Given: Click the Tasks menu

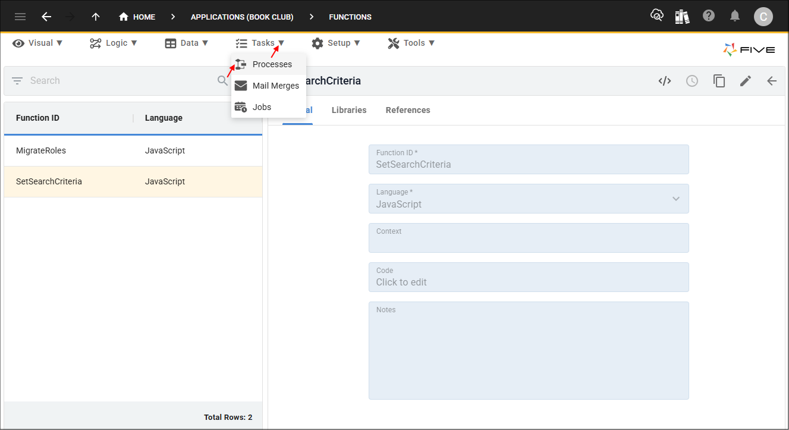Looking at the screenshot, I should [x=260, y=43].
